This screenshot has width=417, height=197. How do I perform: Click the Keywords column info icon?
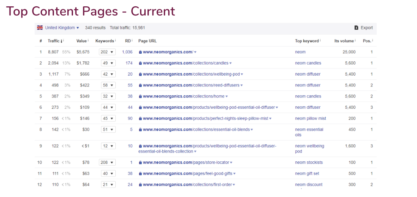point(115,41)
